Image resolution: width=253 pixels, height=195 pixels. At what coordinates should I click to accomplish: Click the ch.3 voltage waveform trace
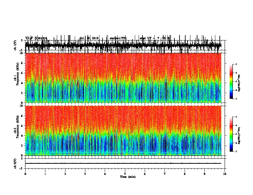123,163
